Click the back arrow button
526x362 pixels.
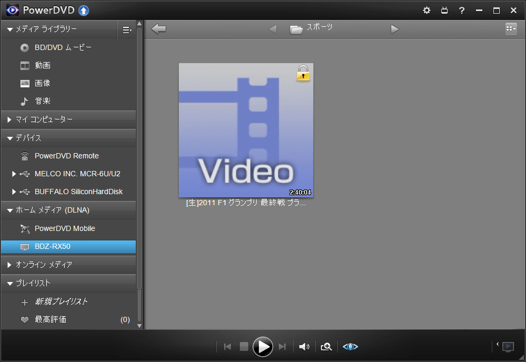point(159,29)
